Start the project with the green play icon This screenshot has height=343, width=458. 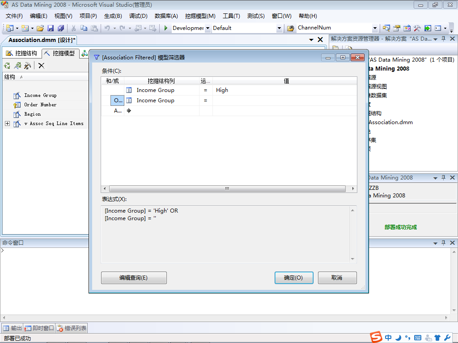[x=165, y=28]
